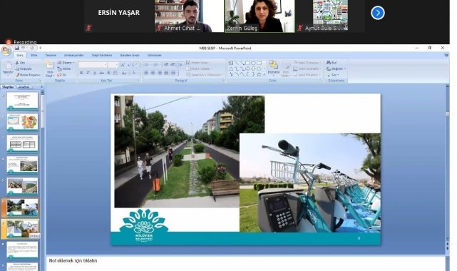
Task: Pick up formatting with Biçim Boyacısı
Action: pos(28,75)
